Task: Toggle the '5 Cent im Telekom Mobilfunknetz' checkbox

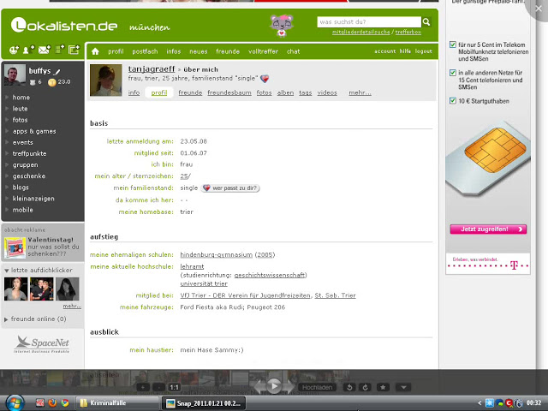Action: click(451, 44)
